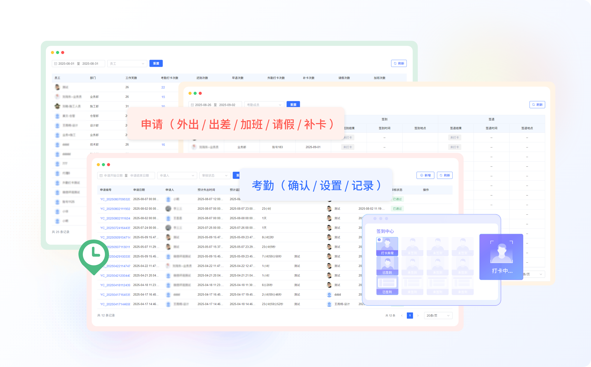This screenshot has height=367, width=591.
Task: Expand the 考勤成员 dropdown
Action: [264, 105]
